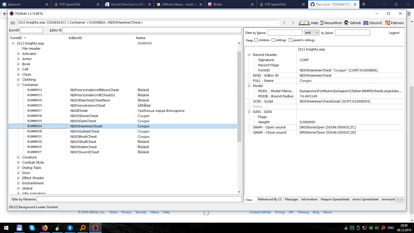The image size is (414, 233).
Task: Open a new browser tab with the plus icon
Action: (x=364, y=4)
